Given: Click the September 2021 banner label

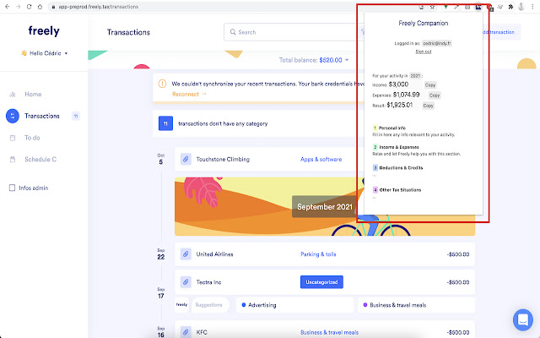Looking at the screenshot, I should point(325,206).
